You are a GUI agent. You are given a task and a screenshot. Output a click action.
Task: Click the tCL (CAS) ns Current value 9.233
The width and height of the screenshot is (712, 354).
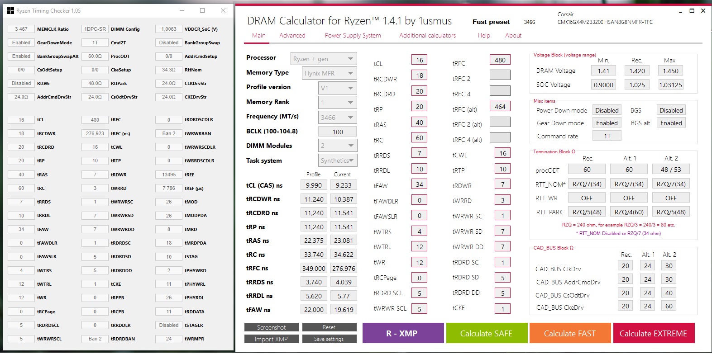(344, 185)
